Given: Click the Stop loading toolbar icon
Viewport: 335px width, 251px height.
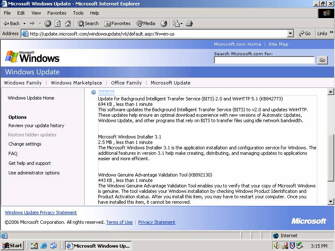Looking at the screenshot, I should pyautogui.click(x=48, y=23).
